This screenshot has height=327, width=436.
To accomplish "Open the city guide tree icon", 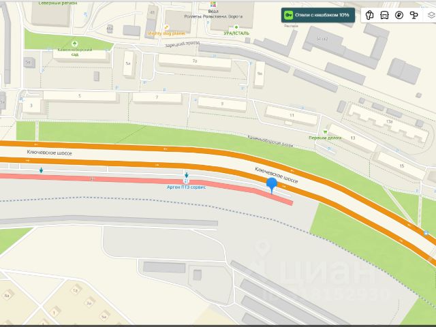I will click(x=369, y=15).
